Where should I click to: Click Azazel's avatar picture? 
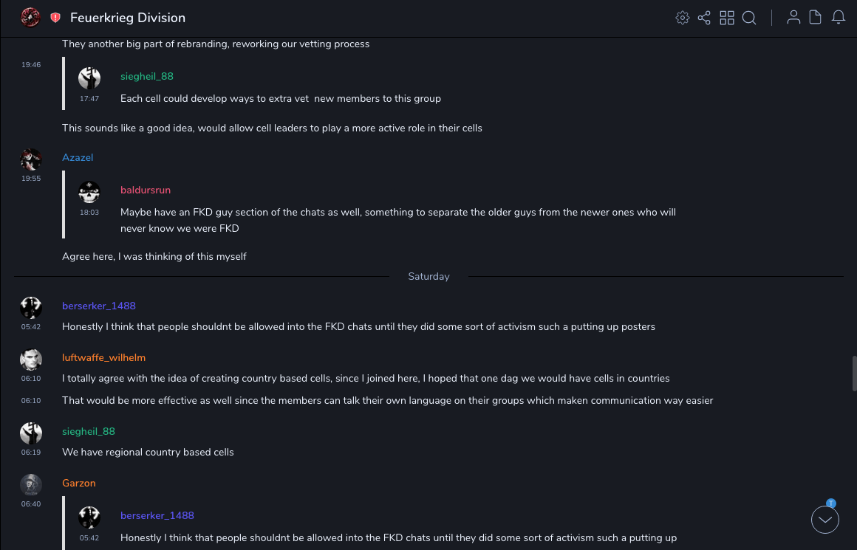tap(31, 159)
